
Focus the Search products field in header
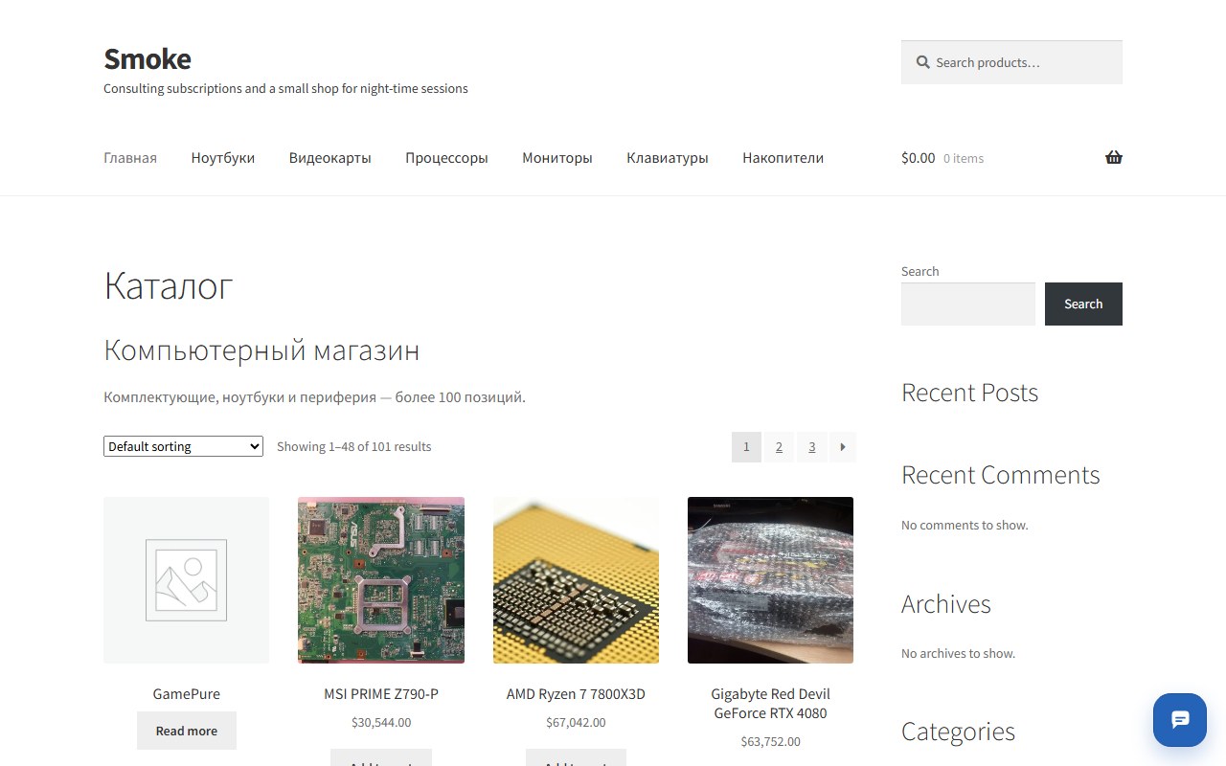click(1011, 62)
